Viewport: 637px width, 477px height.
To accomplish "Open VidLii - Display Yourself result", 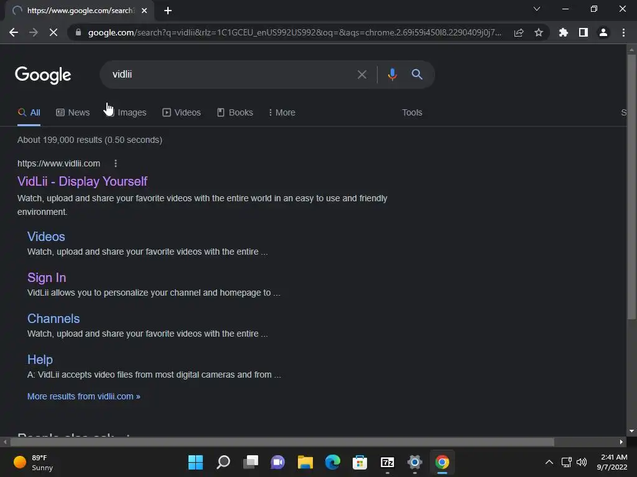I will 82,181.
